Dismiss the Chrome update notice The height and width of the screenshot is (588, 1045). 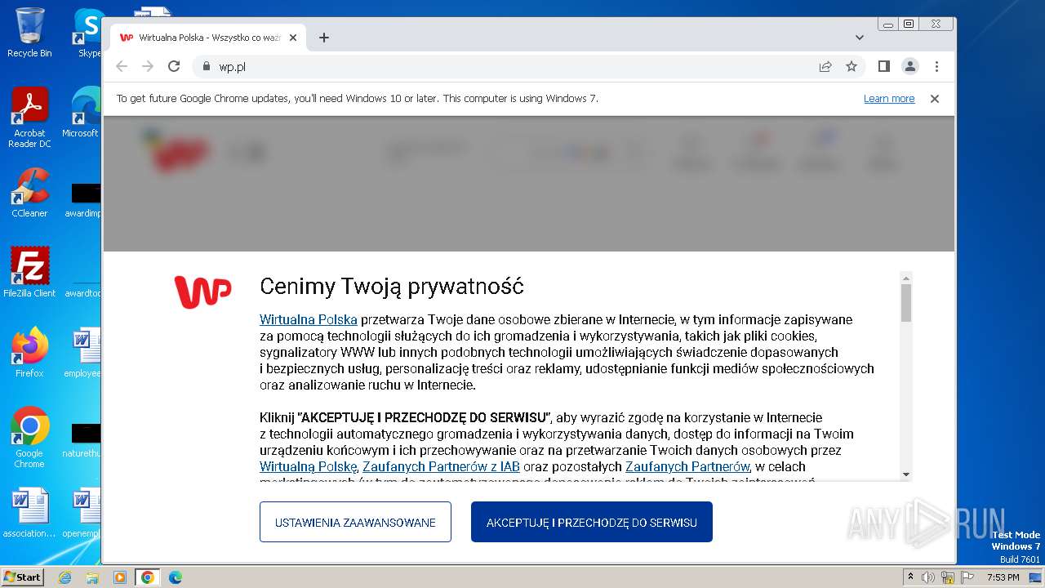coord(935,99)
